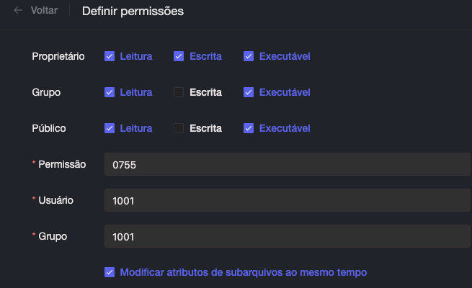Click the Voltar link
Screen dimensions: 472x288
tap(44, 11)
